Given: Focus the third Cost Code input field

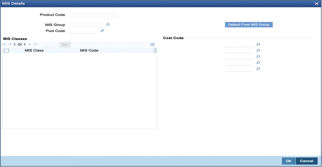Looking at the screenshot, I should click(x=239, y=57).
